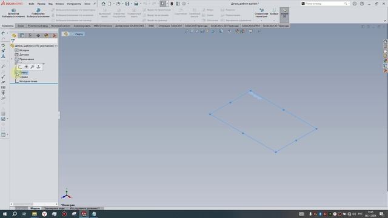The width and height of the screenshot is (388, 218).
Task: Open Reference Geometry tool
Action: (261, 12)
